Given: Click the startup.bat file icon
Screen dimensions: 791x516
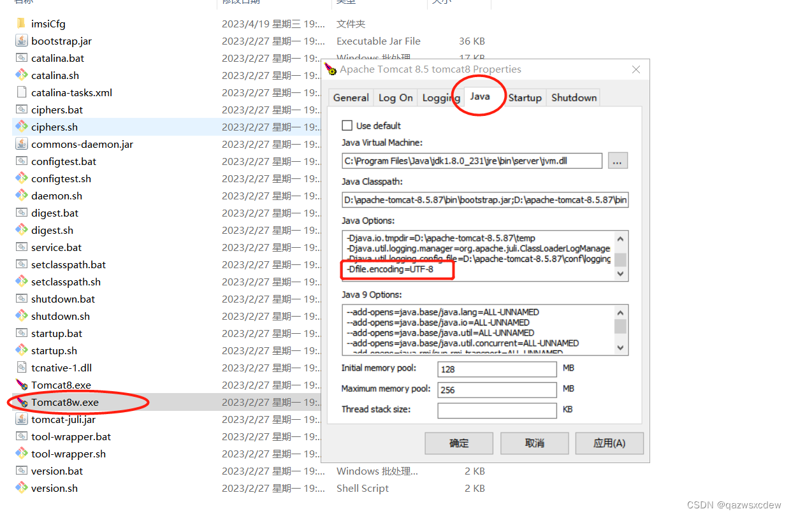Looking at the screenshot, I should 22,333.
